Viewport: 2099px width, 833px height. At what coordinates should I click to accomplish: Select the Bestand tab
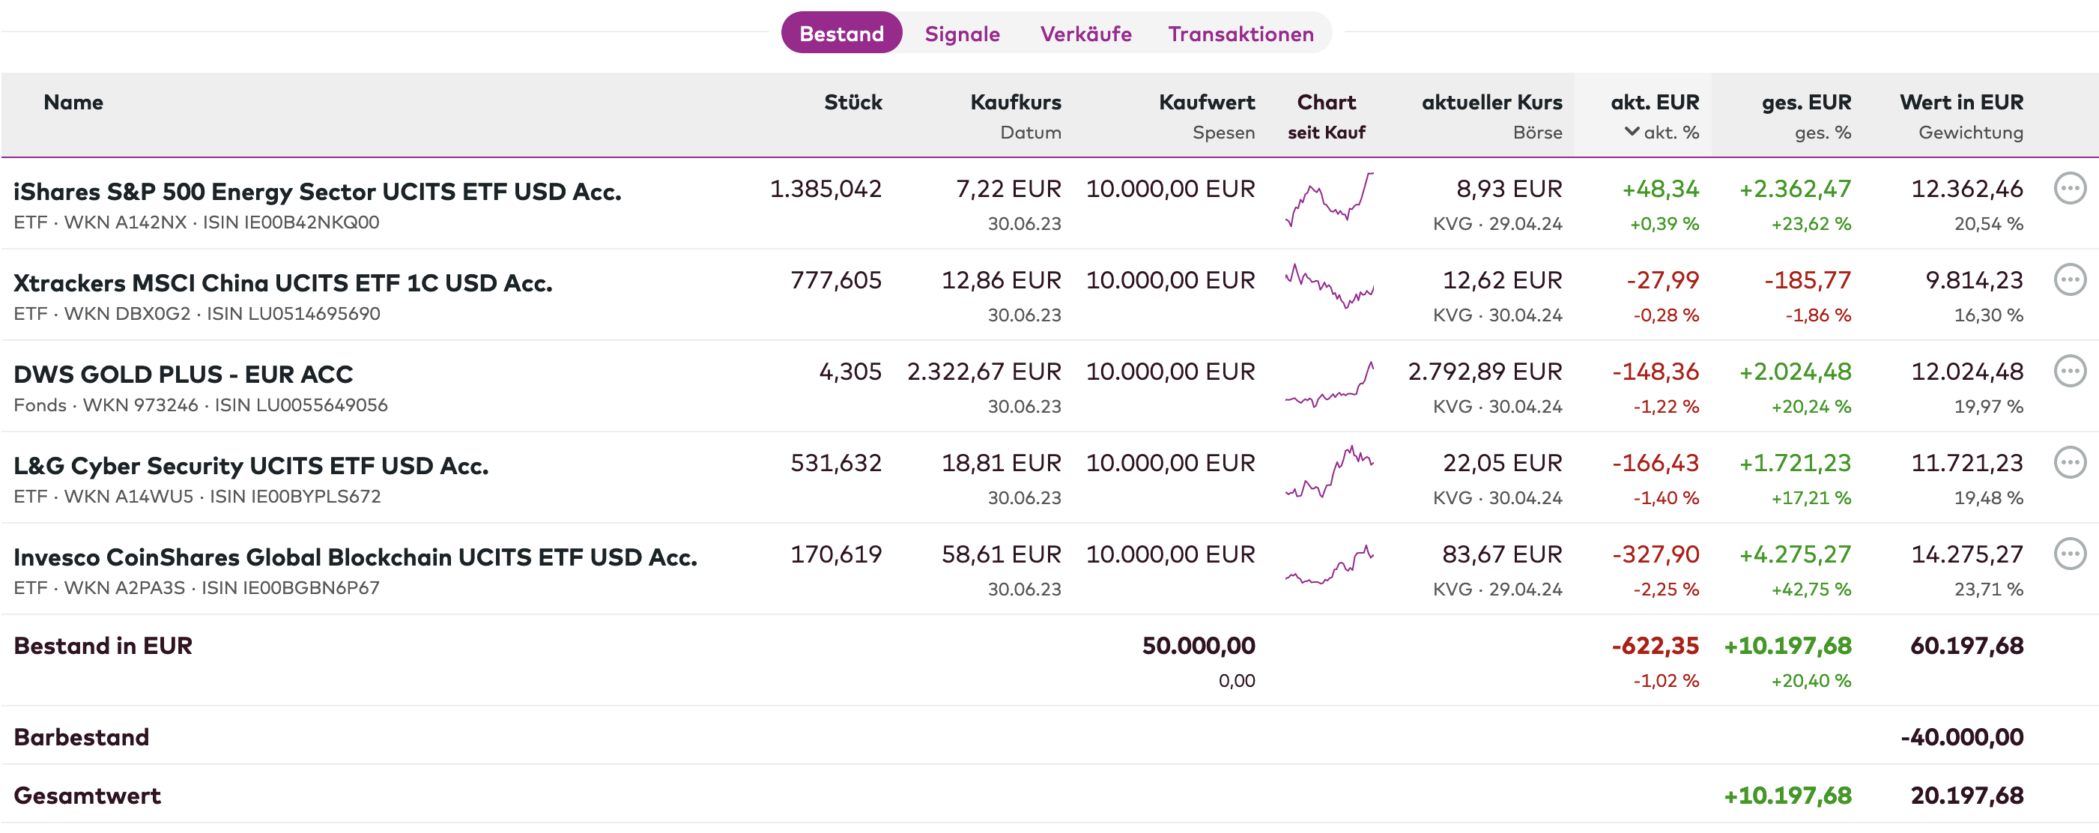tap(841, 34)
